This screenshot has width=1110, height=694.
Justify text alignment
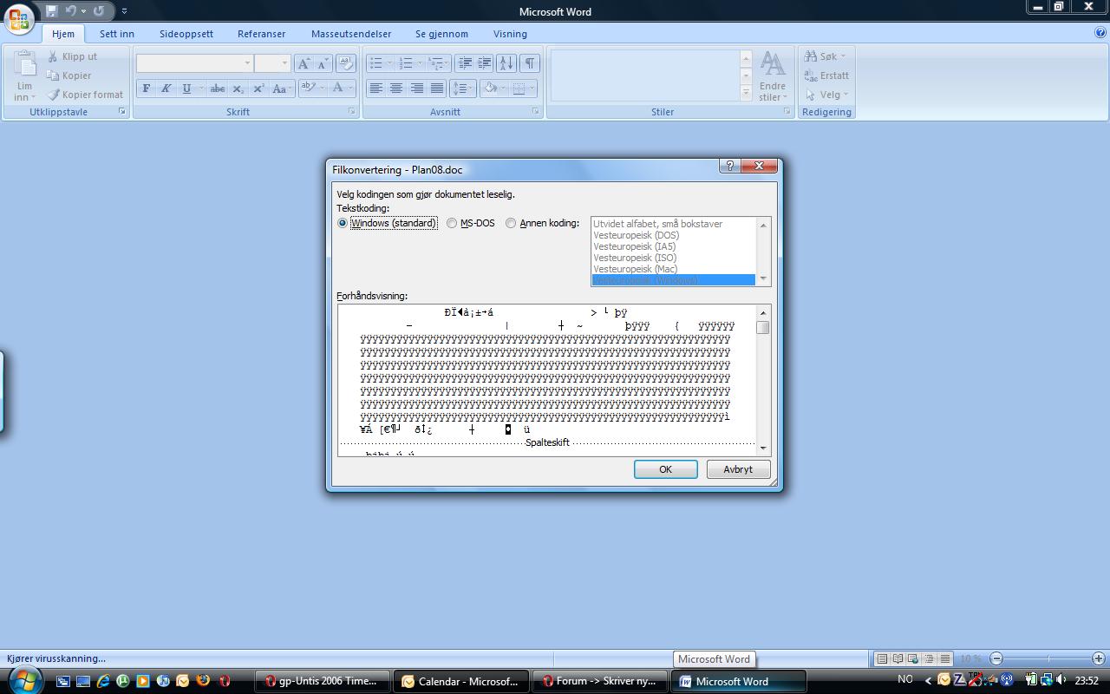click(437, 88)
